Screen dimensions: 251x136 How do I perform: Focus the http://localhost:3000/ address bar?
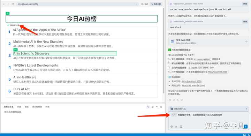77,4
